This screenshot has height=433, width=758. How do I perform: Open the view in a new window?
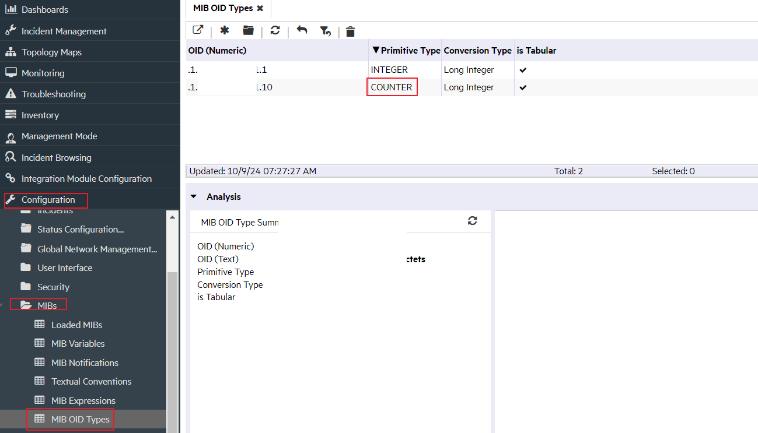198,30
